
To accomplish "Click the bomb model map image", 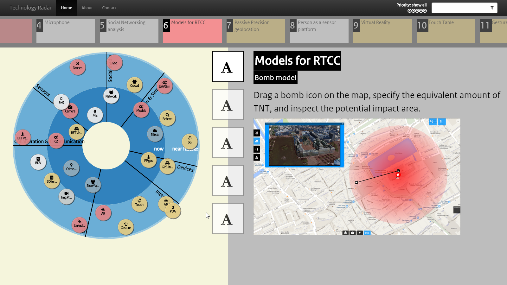I will coord(357,177).
